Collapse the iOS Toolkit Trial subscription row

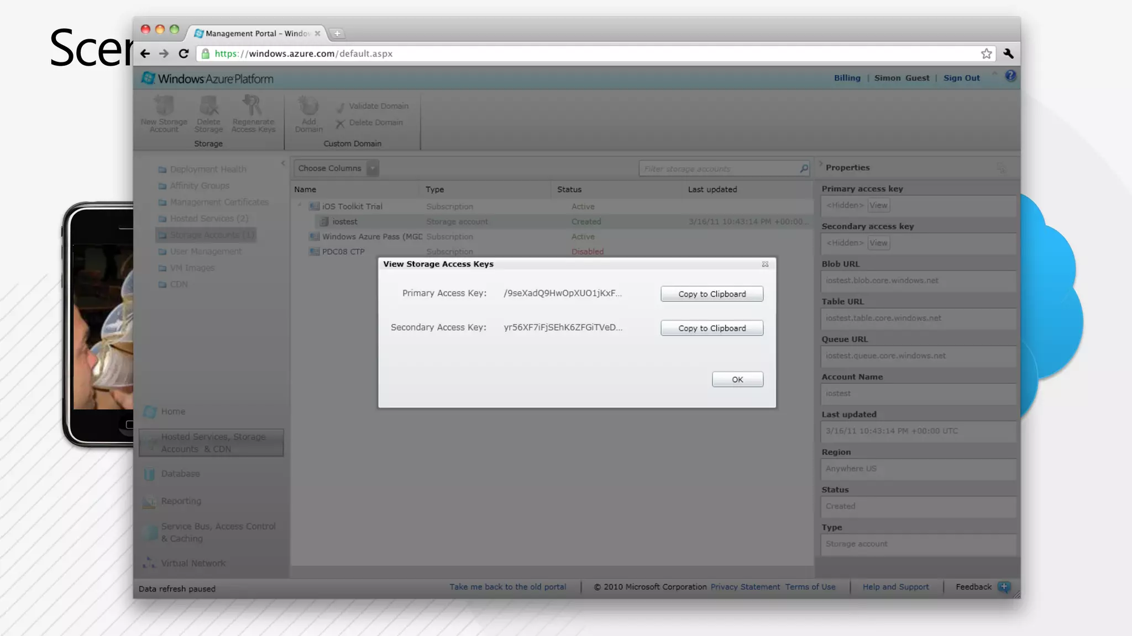tap(300, 205)
